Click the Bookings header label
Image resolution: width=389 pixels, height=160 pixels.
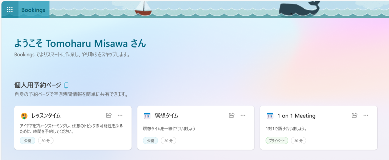click(x=33, y=10)
